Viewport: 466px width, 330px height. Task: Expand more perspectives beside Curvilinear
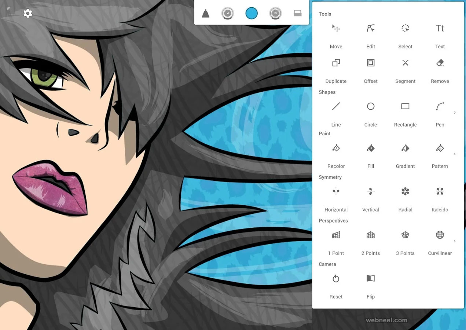point(455,241)
